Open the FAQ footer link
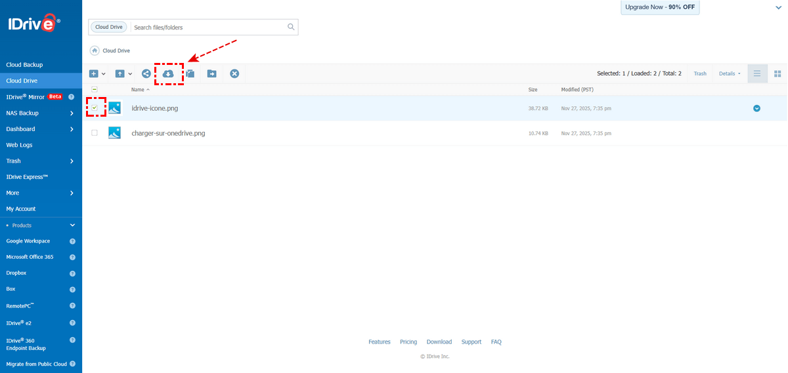The height and width of the screenshot is (373, 788). coord(496,342)
